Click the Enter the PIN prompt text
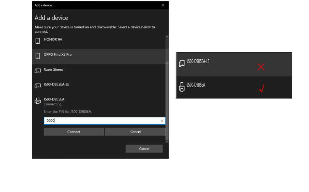This screenshot has width=309, height=192. coord(68,111)
